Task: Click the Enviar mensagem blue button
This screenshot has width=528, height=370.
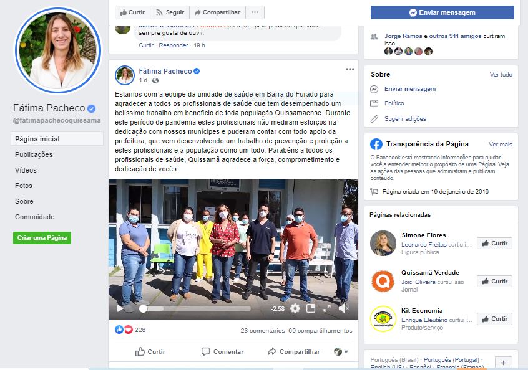Action: pyautogui.click(x=442, y=12)
